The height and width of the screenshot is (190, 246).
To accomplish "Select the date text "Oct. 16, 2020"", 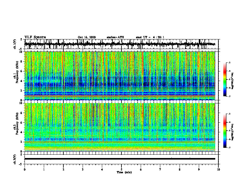I will (x=87, y=37).
